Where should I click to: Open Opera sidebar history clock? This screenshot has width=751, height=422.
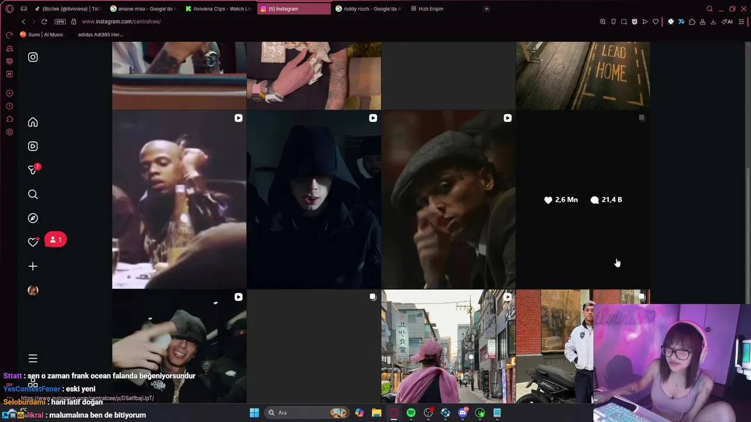(9, 106)
